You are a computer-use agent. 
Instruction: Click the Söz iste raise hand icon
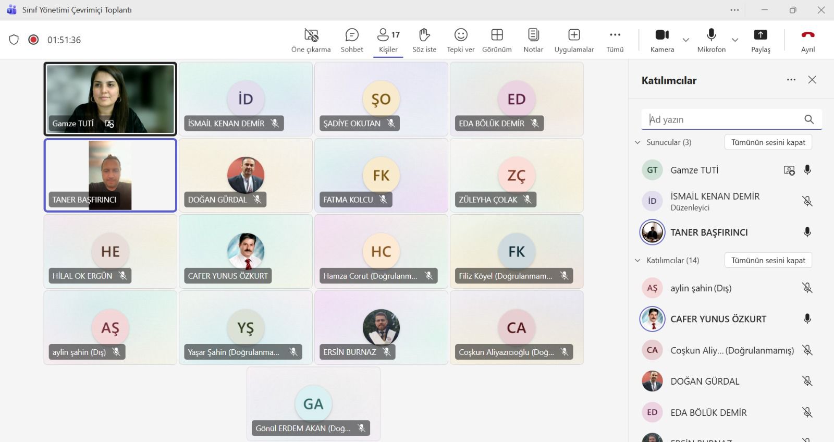pyautogui.click(x=424, y=35)
